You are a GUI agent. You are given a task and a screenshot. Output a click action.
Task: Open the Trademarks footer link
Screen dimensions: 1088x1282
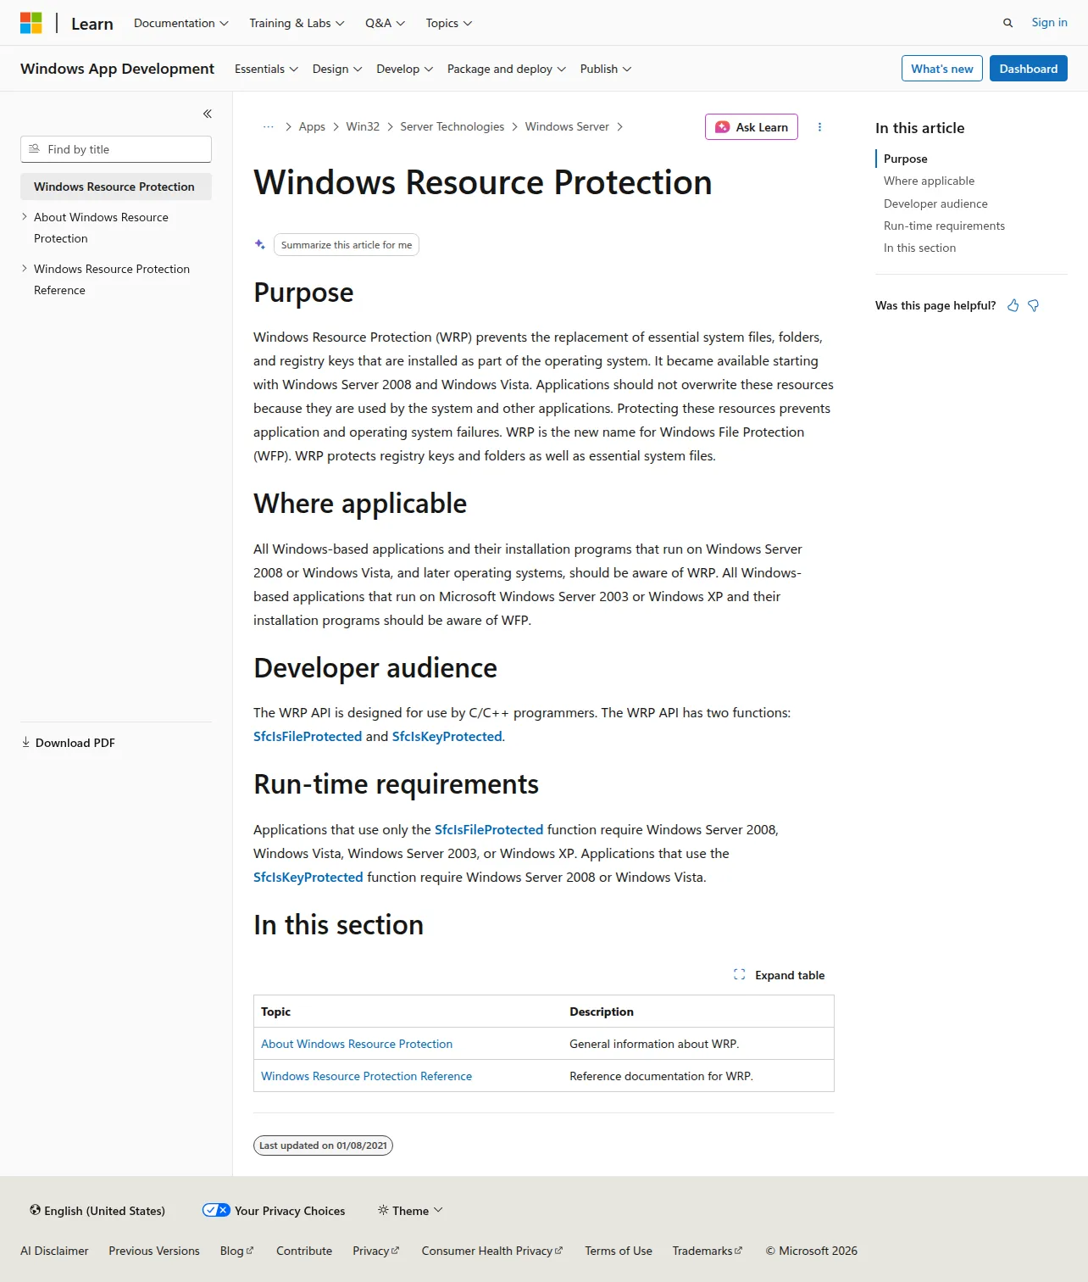(x=708, y=1251)
